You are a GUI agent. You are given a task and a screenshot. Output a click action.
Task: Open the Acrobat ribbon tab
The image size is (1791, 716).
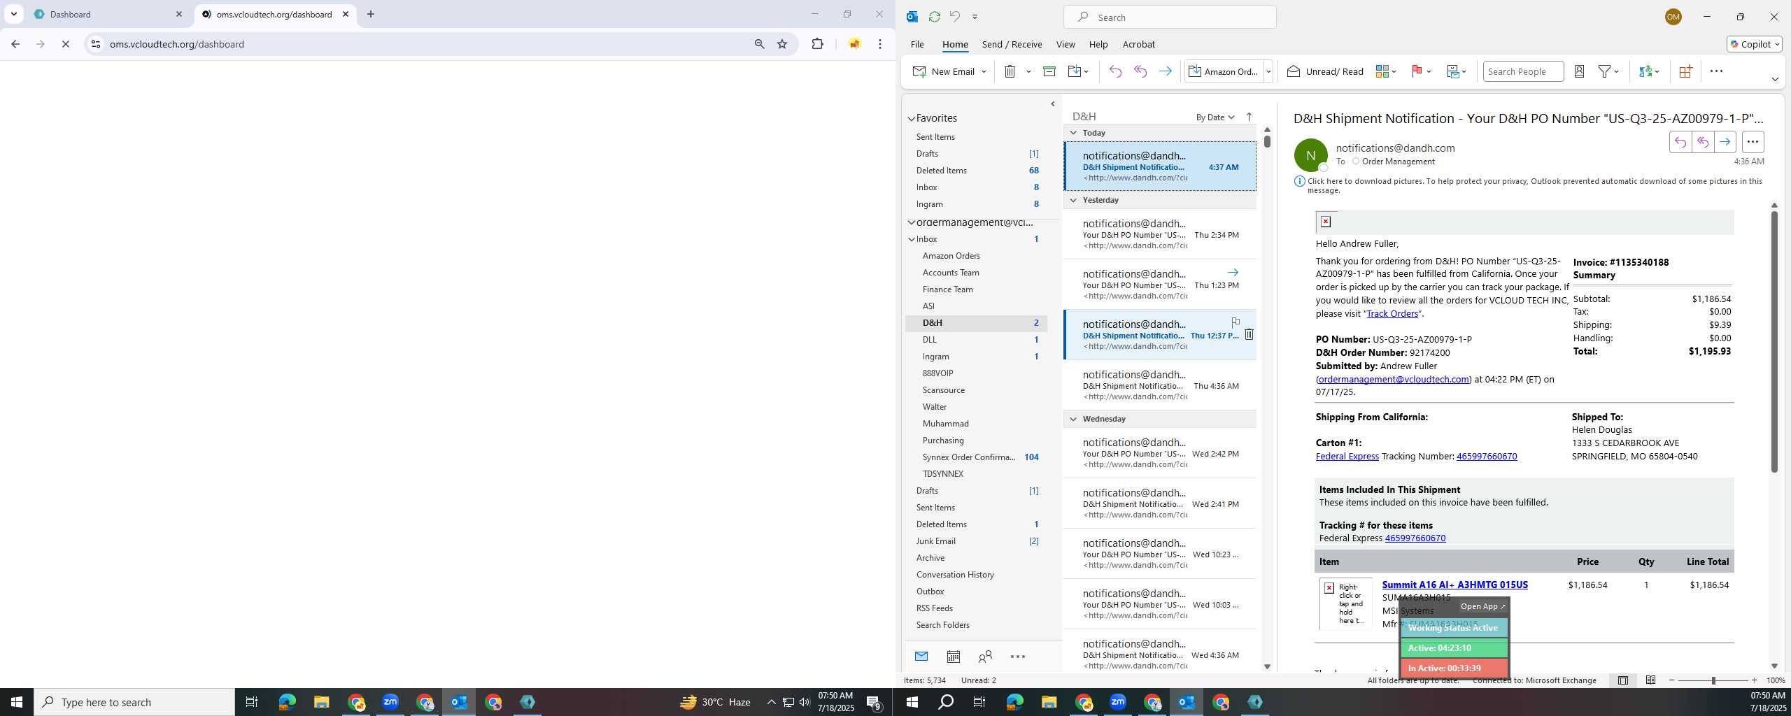click(x=1138, y=44)
